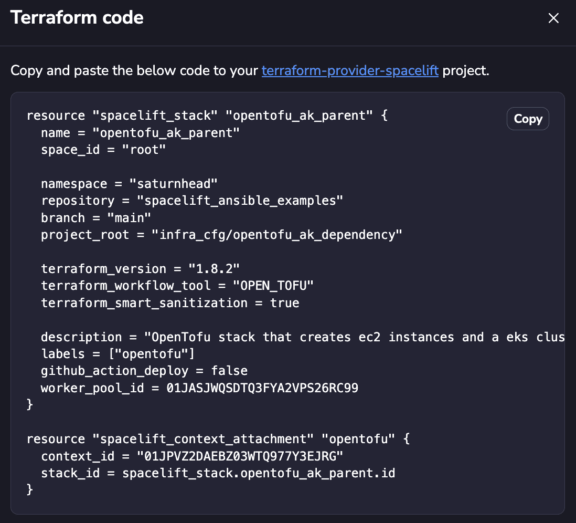The height and width of the screenshot is (523, 576).
Task: Click the project_root path line
Action: pyautogui.click(x=221, y=235)
